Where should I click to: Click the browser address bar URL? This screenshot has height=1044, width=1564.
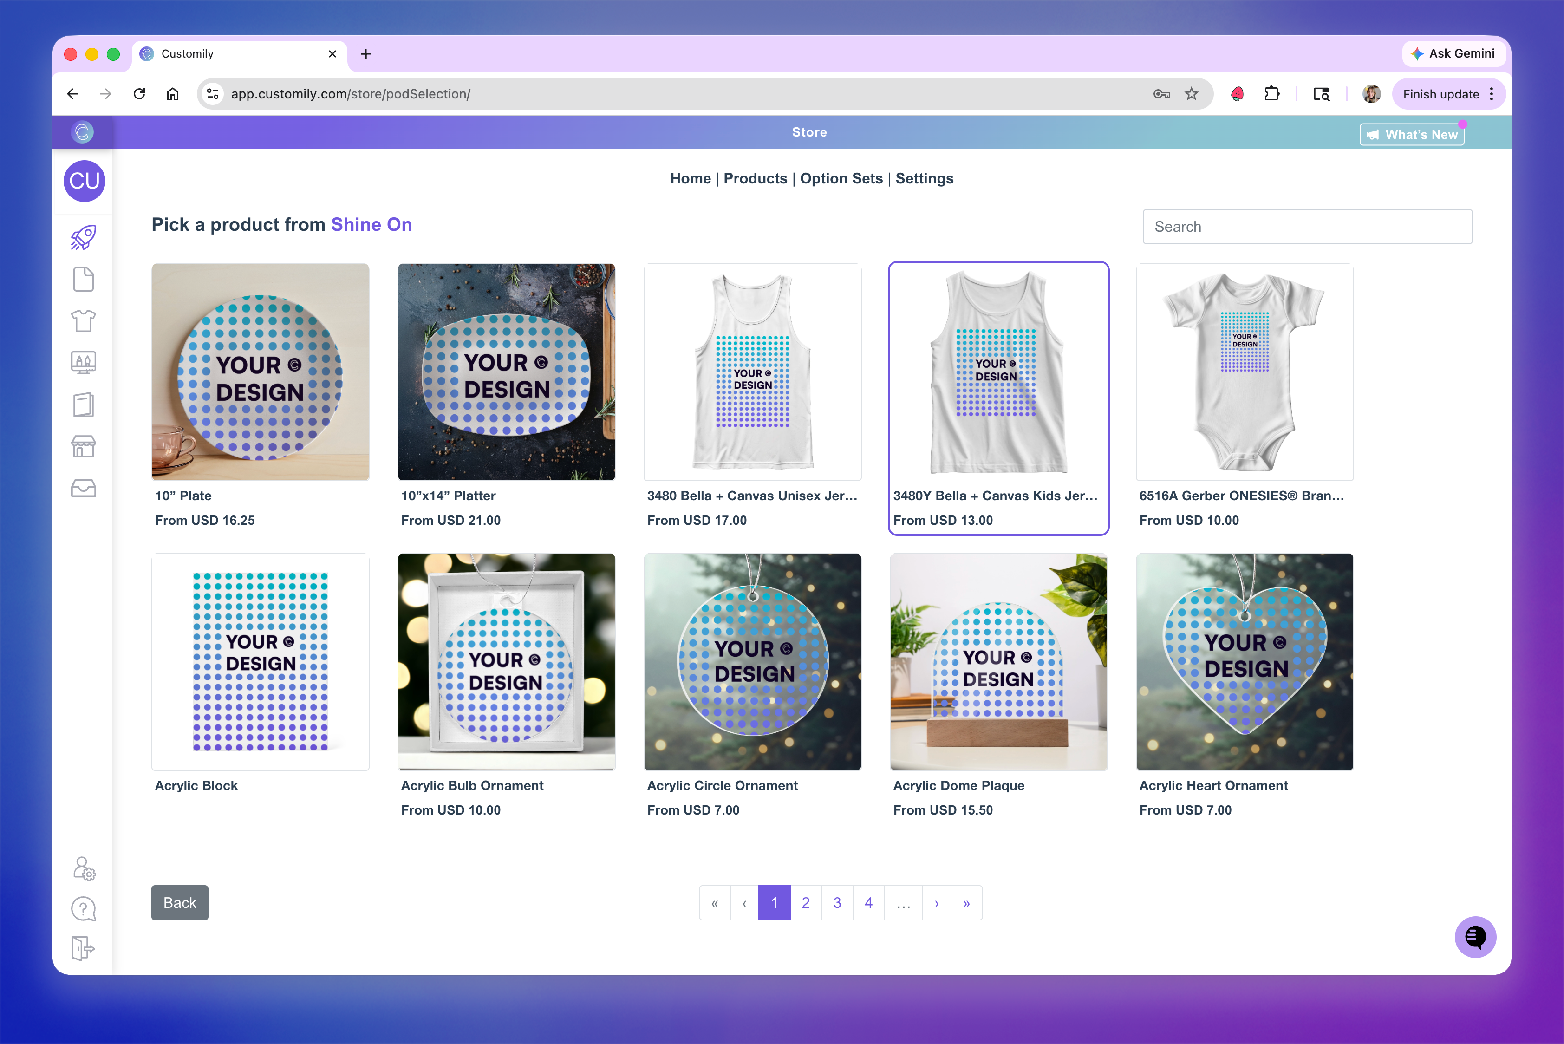point(350,94)
